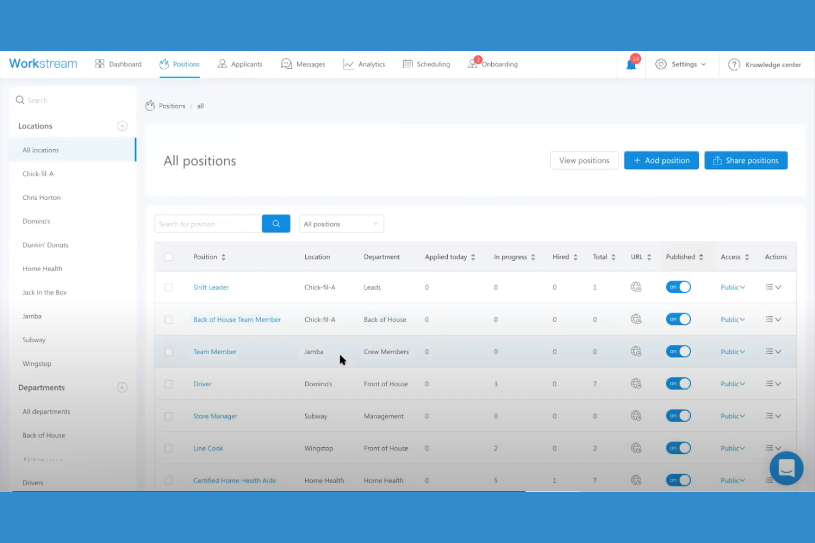Screen dimensions: 815x543
Task: Sort by Access column
Action: click(747, 257)
